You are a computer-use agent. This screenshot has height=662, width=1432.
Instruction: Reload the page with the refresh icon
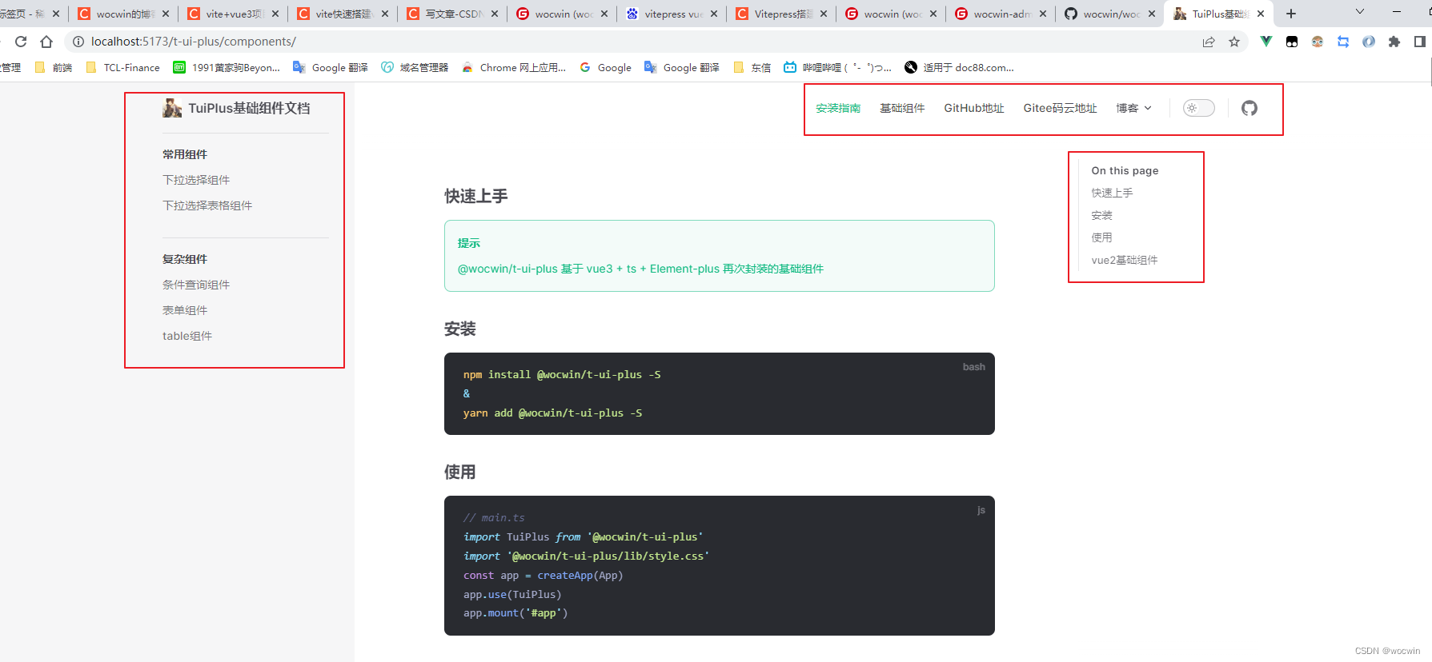21,42
